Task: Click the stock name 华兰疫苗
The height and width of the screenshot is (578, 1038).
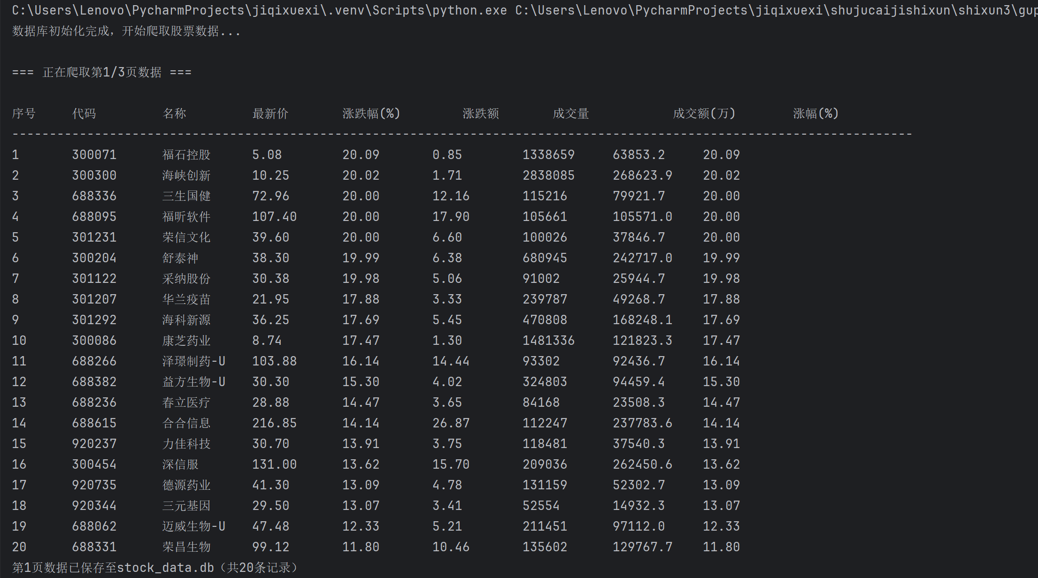Action: coord(186,299)
